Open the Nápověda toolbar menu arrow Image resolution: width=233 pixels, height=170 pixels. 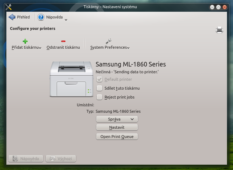pos(66,19)
